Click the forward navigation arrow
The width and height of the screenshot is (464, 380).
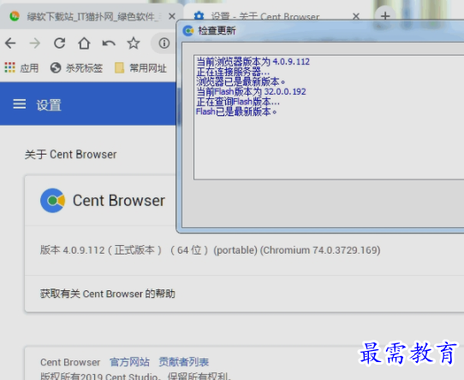(x=35, y=44)
